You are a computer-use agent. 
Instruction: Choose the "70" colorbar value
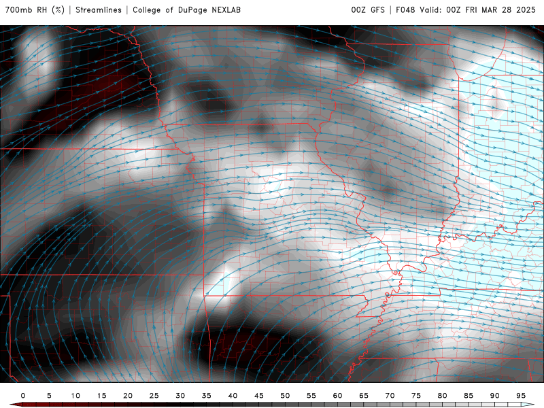click(x=390, y=396)
